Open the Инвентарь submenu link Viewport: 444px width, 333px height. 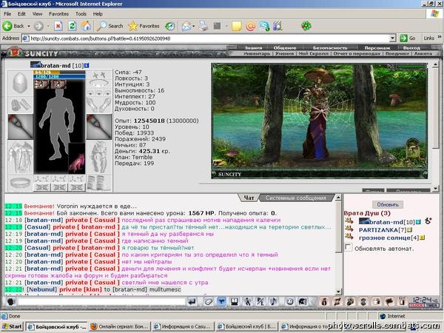pyautogui.click(x=257, y=53)
